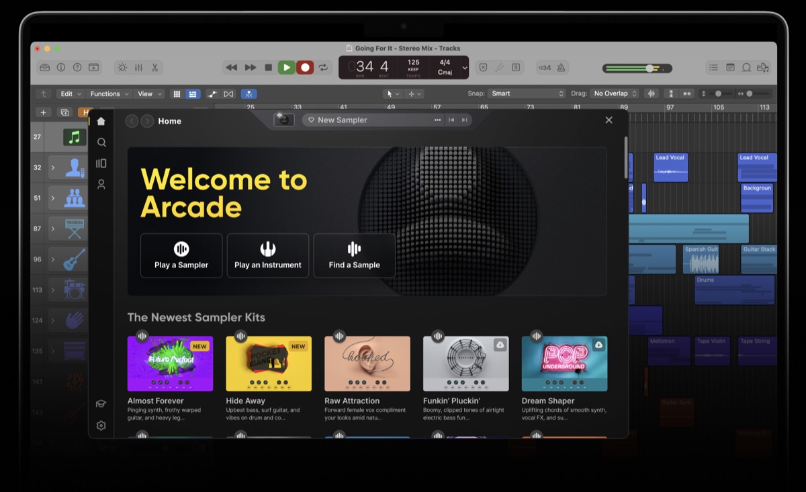
Task: Select the Arcade Home tab
Action: coord(101,121)
